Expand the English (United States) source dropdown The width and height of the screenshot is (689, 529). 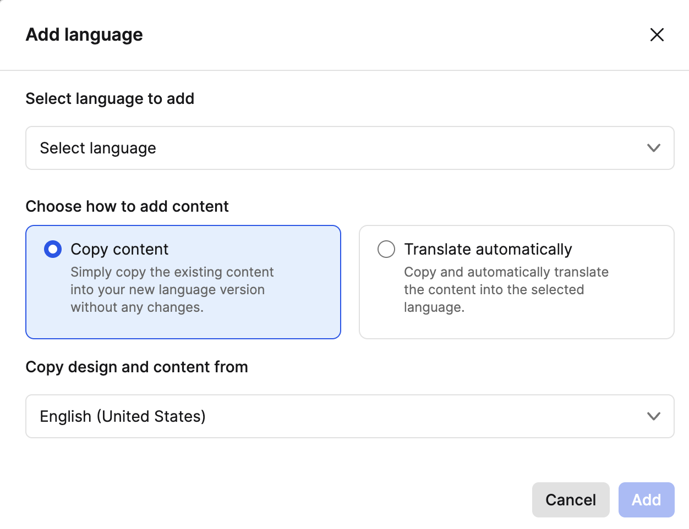[x=350, y=416]
